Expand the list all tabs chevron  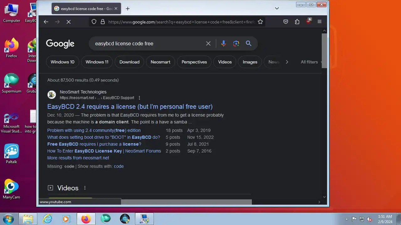click(x=277, y=8)
